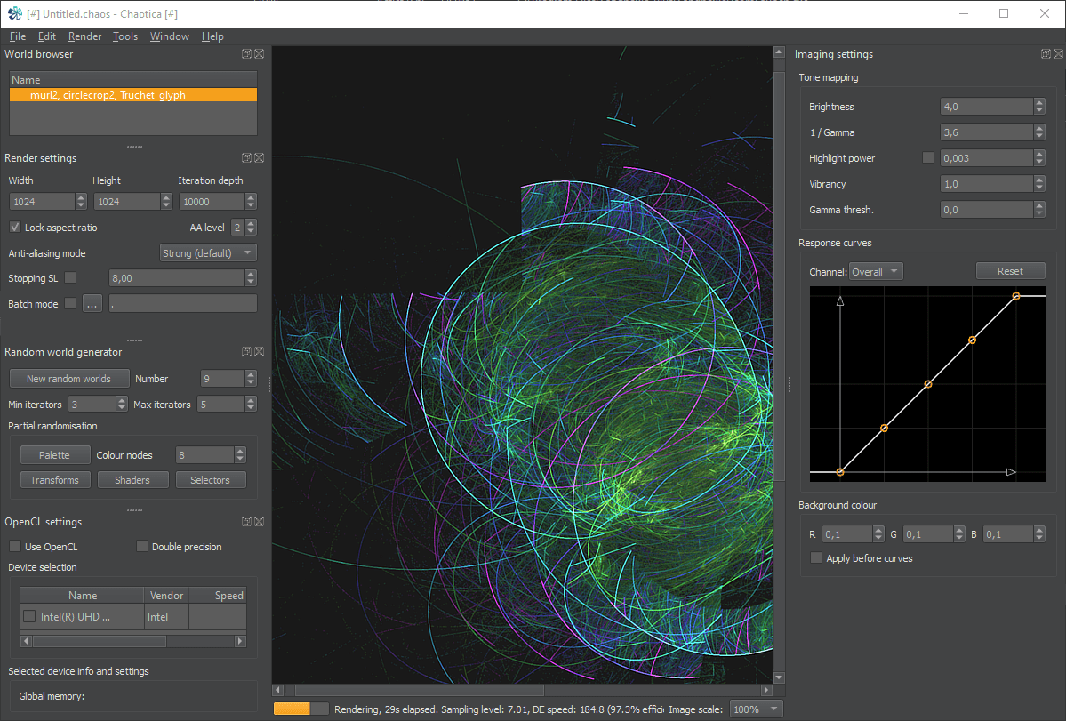Float the World browser panel
The image size is (1066, 721).
coord(246,54)
